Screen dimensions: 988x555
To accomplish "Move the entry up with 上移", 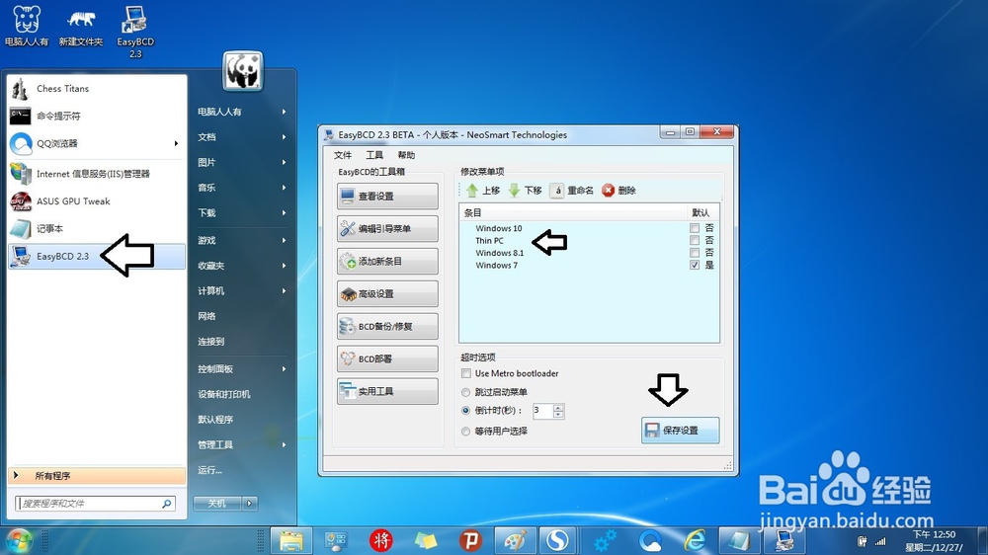I will click(x=483, y=191).
